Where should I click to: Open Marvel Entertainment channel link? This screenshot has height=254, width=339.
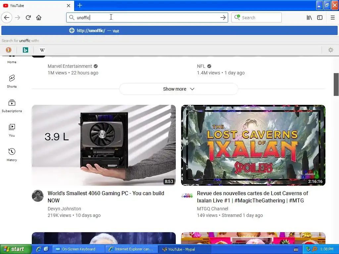click(x=70, y=66)
